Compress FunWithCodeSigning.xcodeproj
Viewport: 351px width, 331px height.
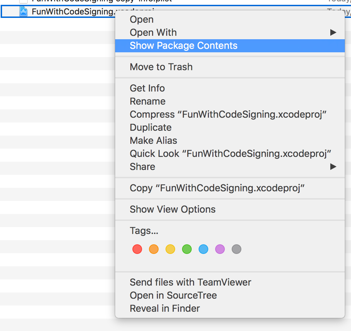[228, 115]
